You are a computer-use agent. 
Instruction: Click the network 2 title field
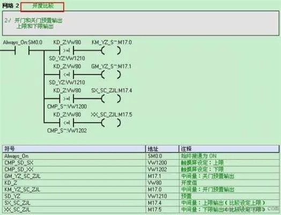[42, 7]
